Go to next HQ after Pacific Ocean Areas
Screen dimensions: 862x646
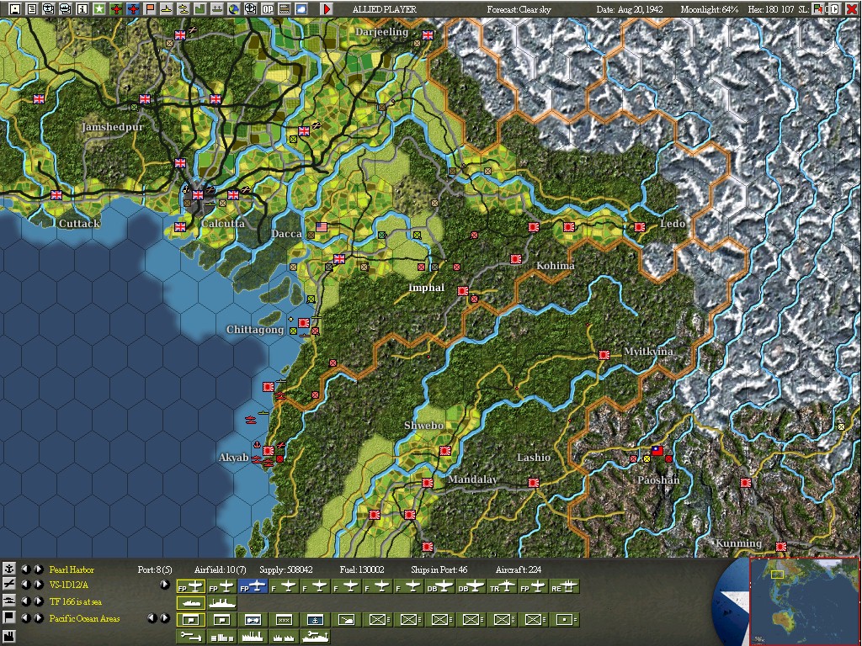point(39,618)
